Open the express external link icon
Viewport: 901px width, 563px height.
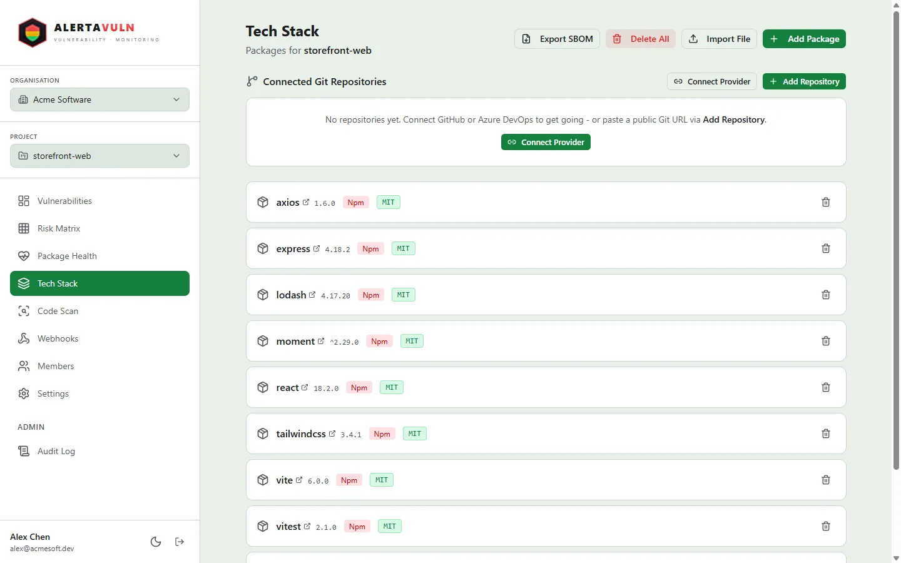[x=317, y=248]
